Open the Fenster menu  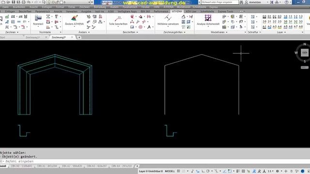tap(145, 7)
